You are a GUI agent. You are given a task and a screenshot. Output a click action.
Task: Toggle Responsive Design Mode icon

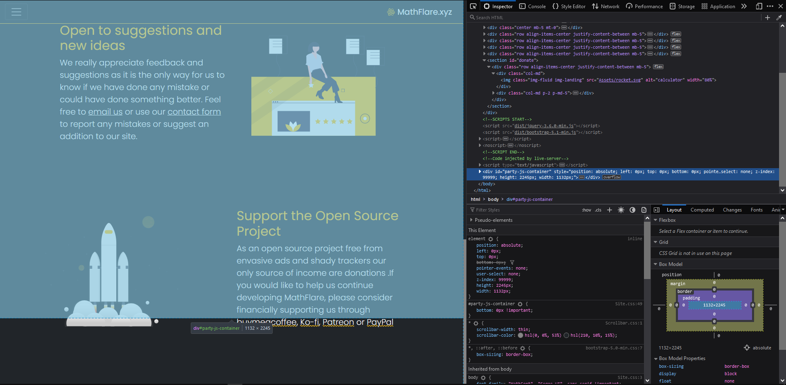point(759,6)
